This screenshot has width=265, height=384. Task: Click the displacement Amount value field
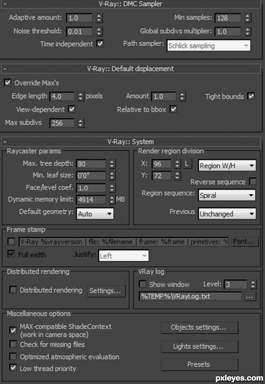coord(164,96)
